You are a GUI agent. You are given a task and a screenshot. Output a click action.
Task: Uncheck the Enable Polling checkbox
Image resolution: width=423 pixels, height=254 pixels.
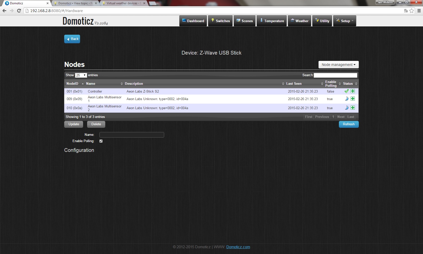coord(101,141)
